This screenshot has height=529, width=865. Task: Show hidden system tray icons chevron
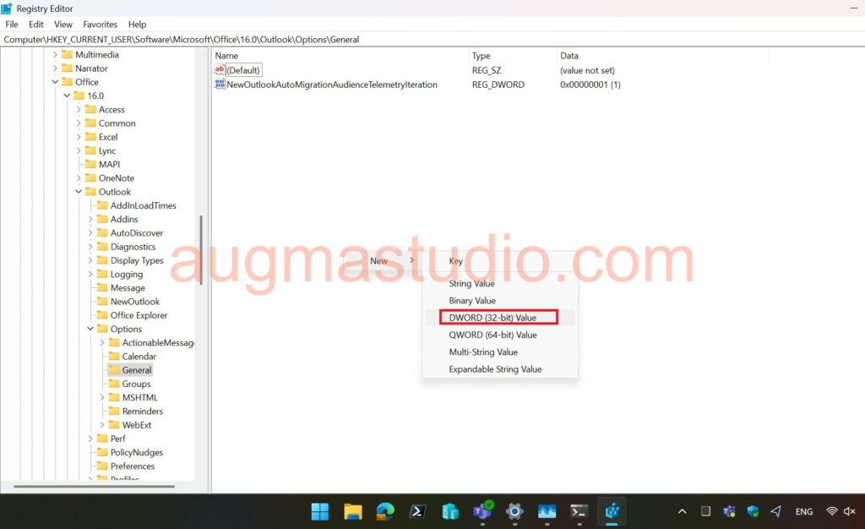click(683, 511)
